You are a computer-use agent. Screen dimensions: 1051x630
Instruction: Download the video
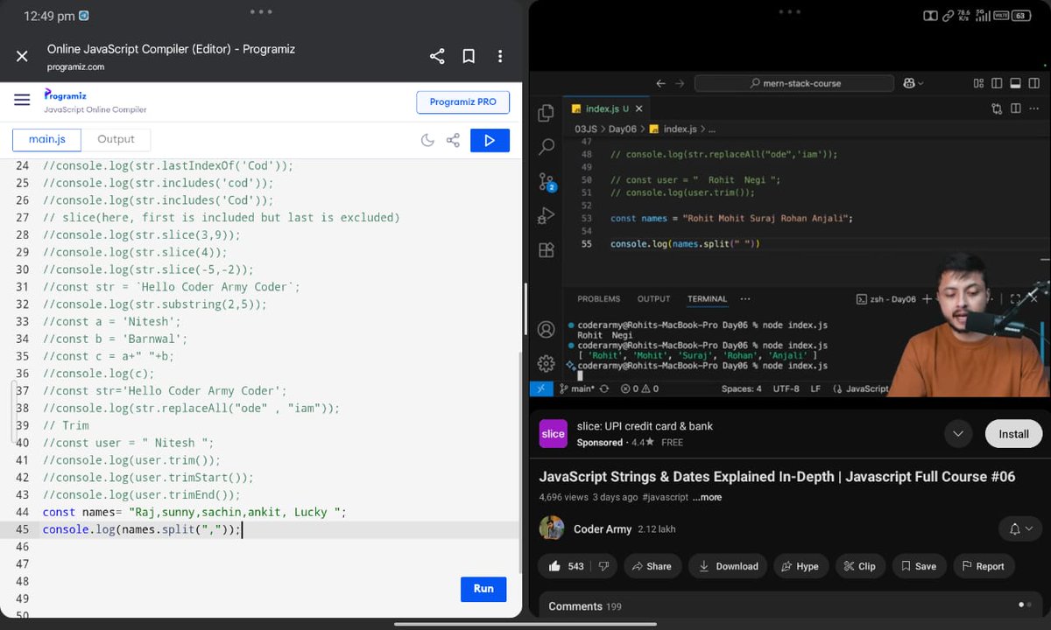728,566
